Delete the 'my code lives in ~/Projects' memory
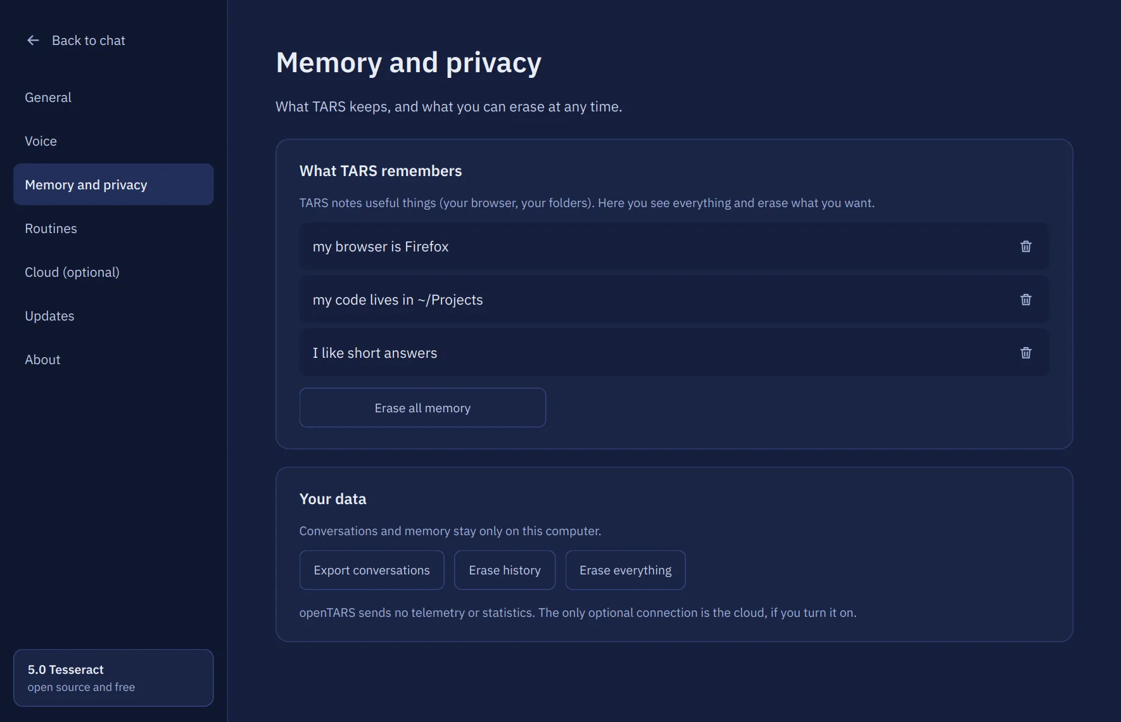1121x722 pixels. pyautogui.click(x=1025, y=300)
